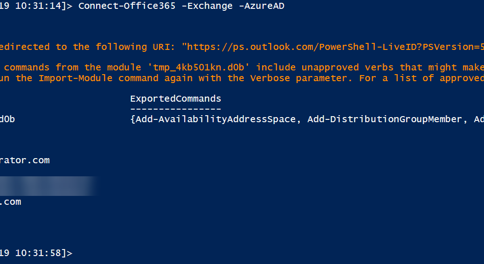Click the rator.com text
484x264 pixels.
point(25,160)
